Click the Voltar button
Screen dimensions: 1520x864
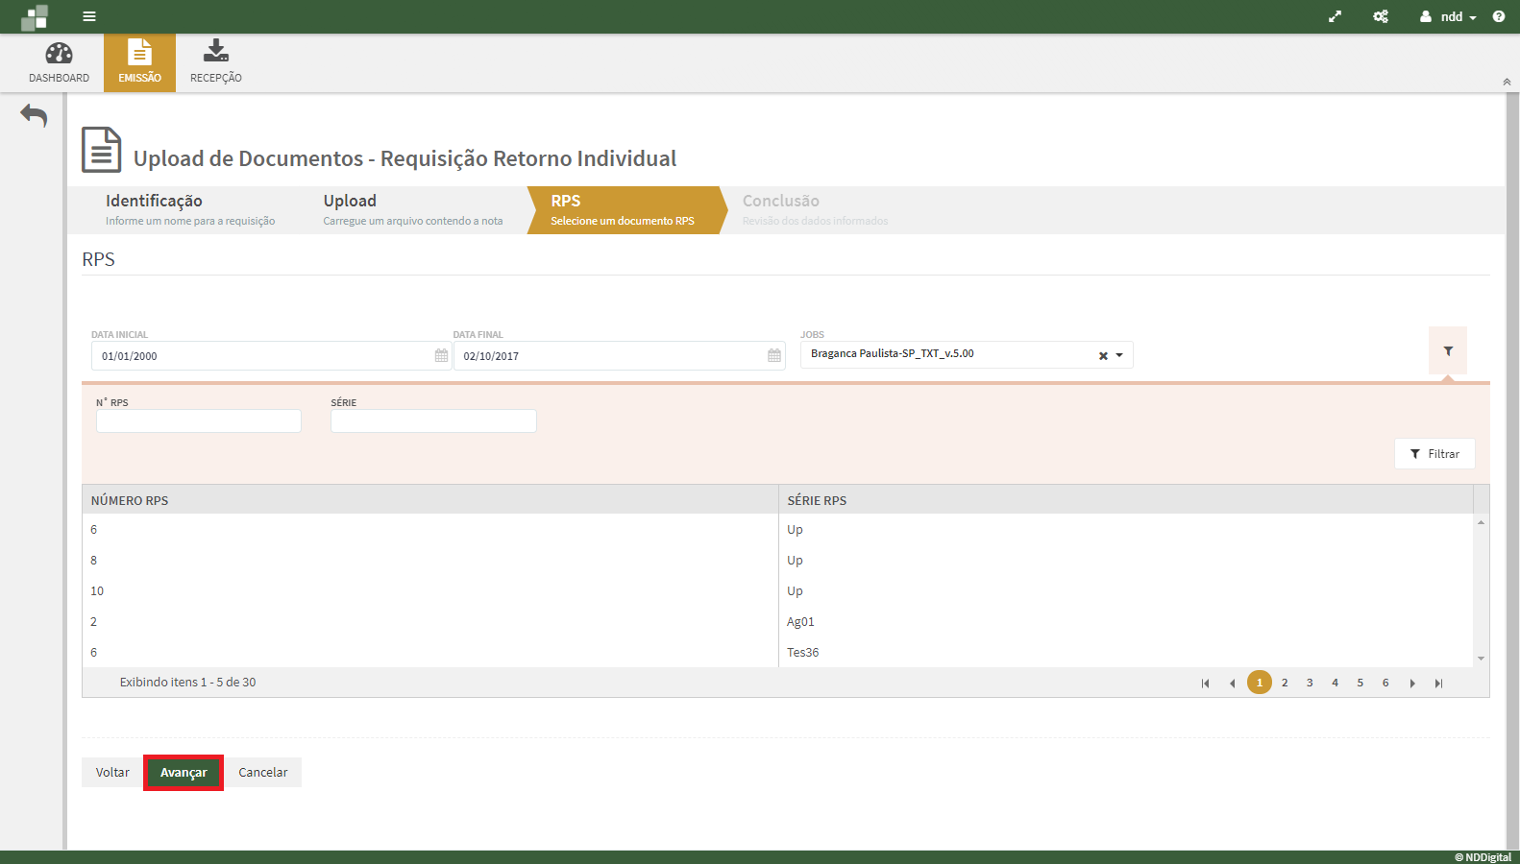[x=112, y=773]
